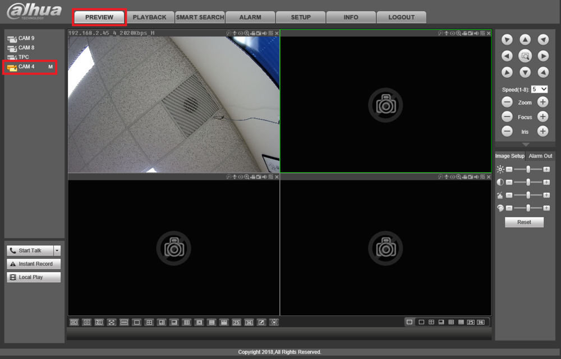Click the live CAM 4 video pane
561x359 pixels.
pyautogui.click(x=173, y=104)
